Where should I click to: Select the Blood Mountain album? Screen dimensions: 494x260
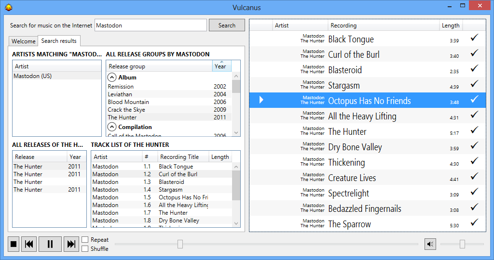click(x=169, y=102)
